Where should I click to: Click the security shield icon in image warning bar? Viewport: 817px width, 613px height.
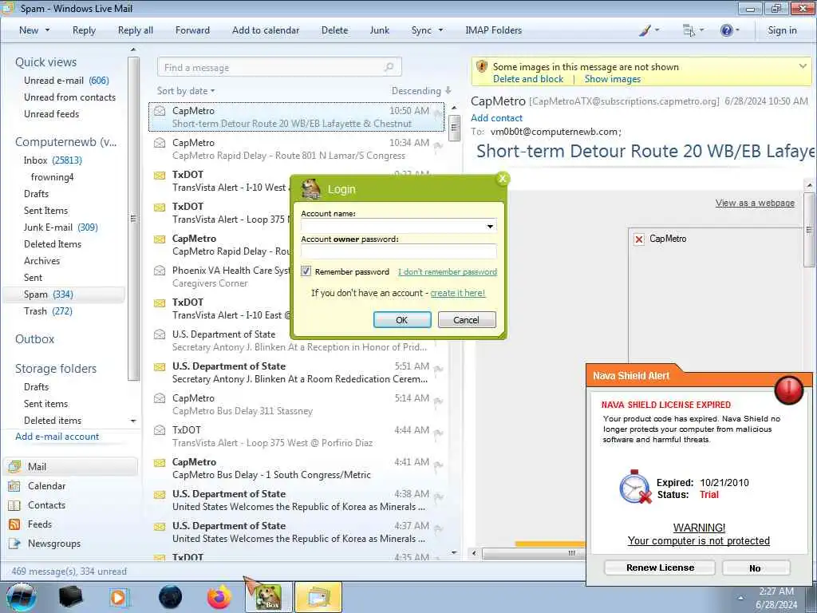click(x=482, y=67)
